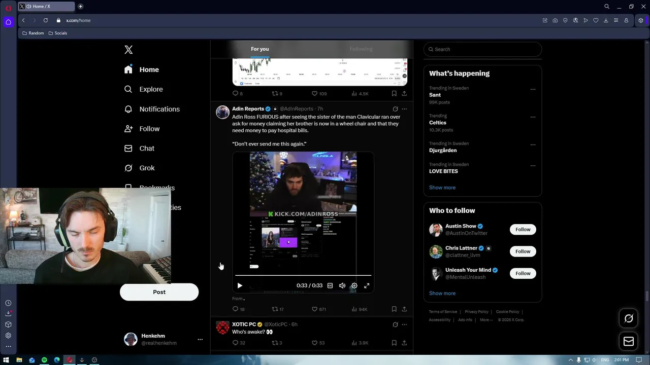Bookmark the XOTIC PC post
This screenshot has height=365, width=650.
point(394,343)
